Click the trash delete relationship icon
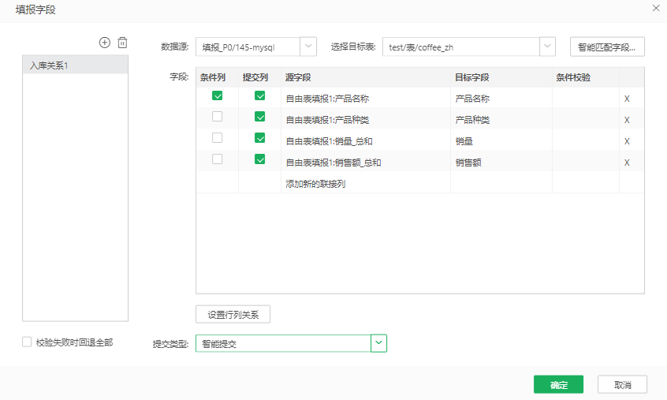The width and height of the screenshot is (667, 400). pos(122,43)
